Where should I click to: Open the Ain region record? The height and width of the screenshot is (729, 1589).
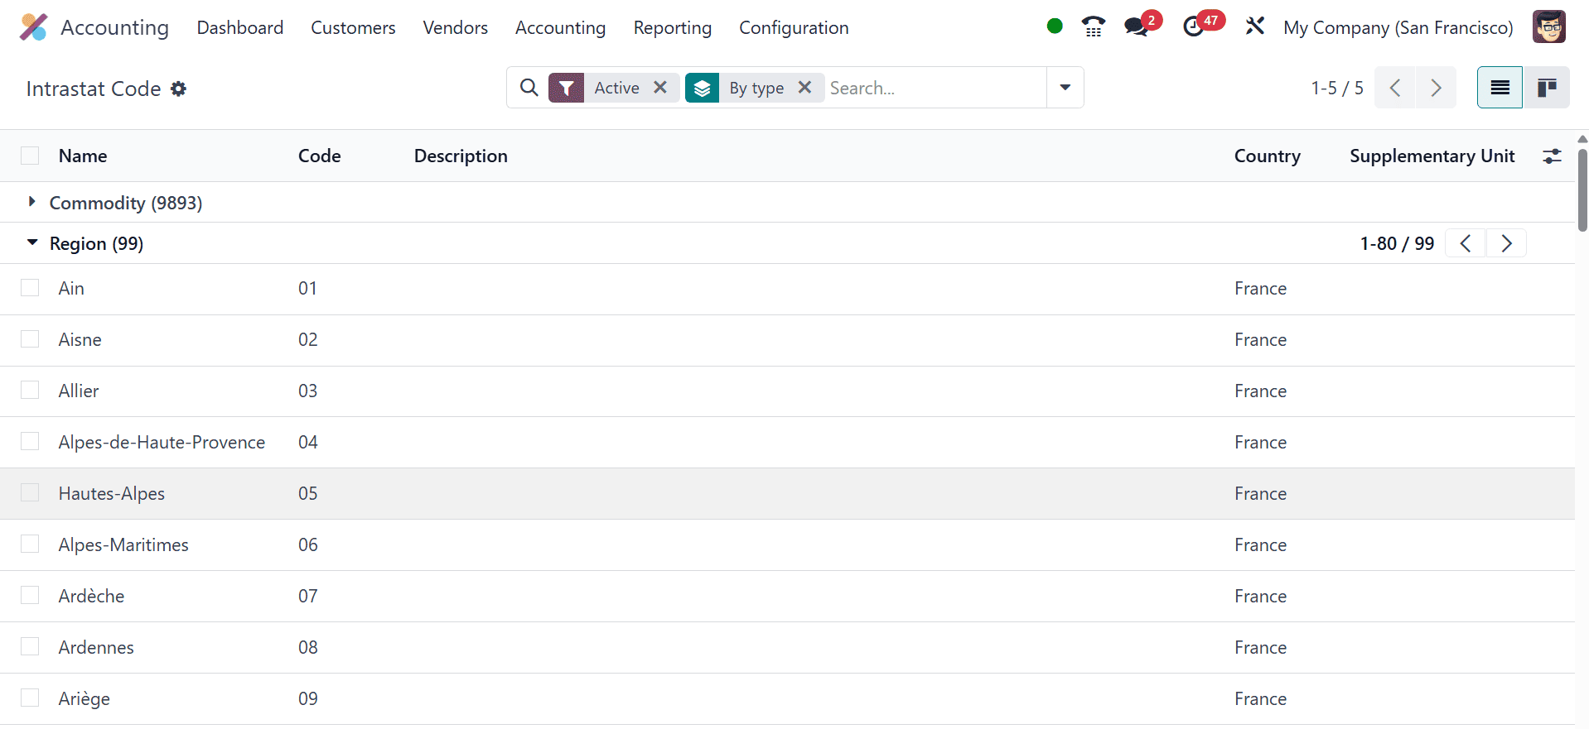(71, 288)
